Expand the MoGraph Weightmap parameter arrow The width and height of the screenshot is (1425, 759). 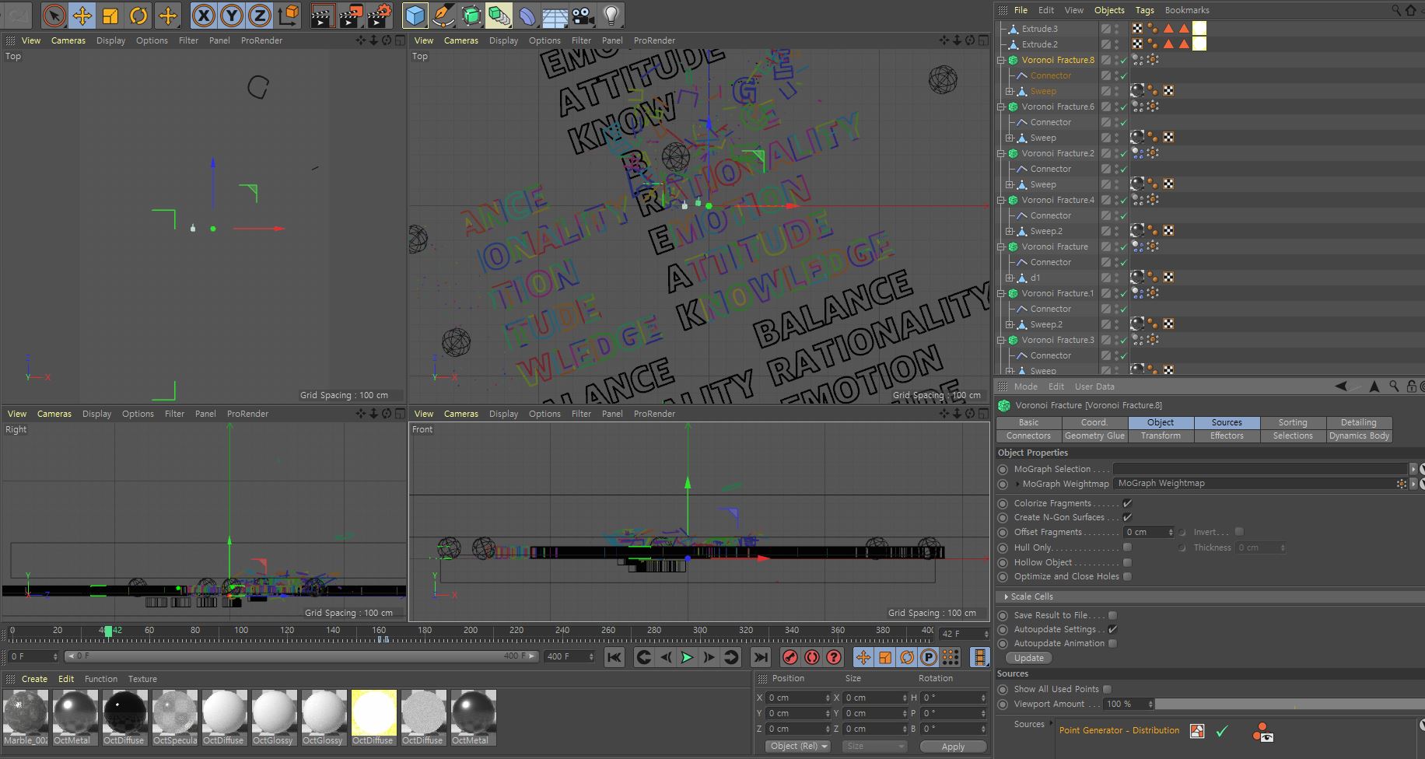click(x=1017, y=484)
